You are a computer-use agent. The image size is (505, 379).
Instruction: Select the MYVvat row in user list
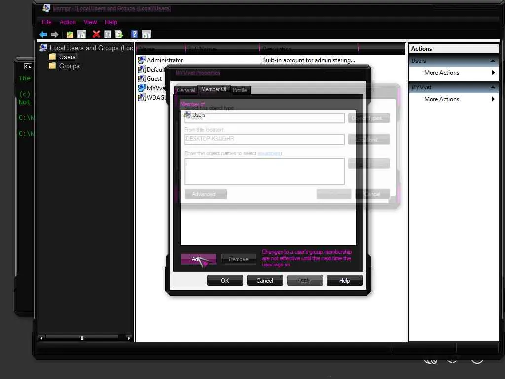coord(151,88)
